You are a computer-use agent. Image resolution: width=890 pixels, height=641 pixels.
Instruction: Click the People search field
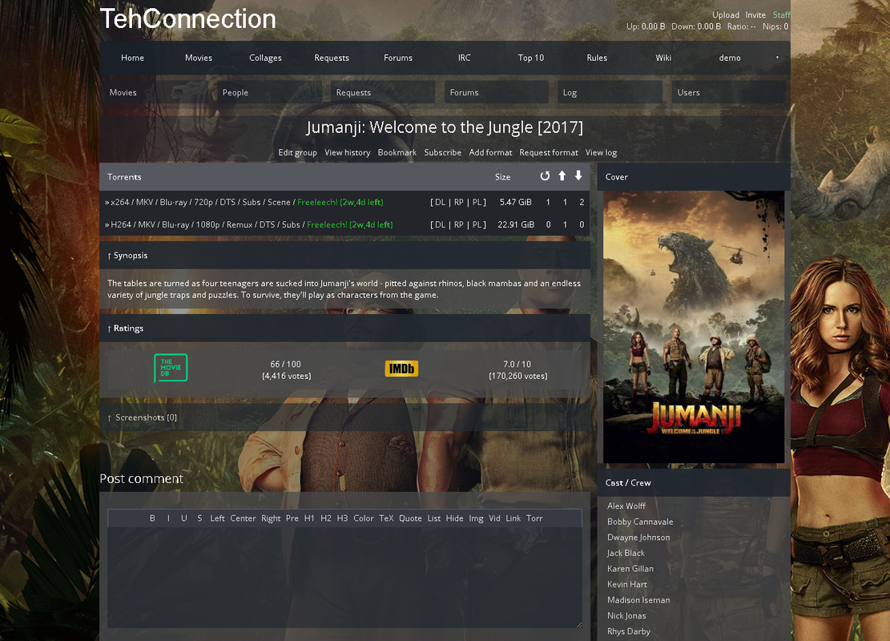click(269, 92)
